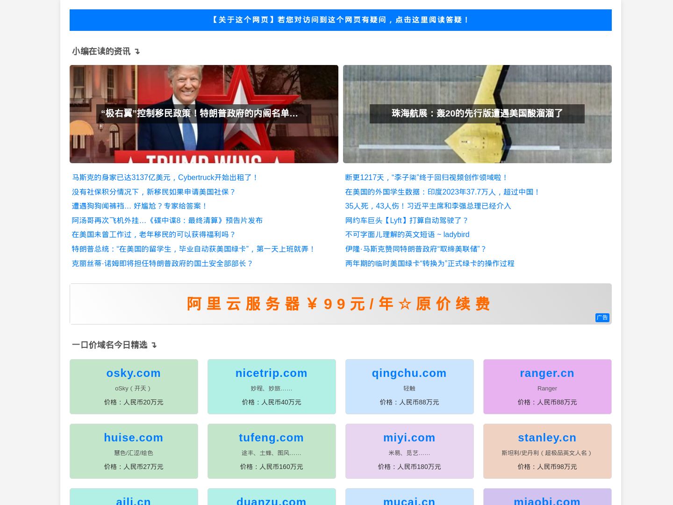Click the 妙程、妙旅 description text
673x505 pixels.
coord(272,389)
